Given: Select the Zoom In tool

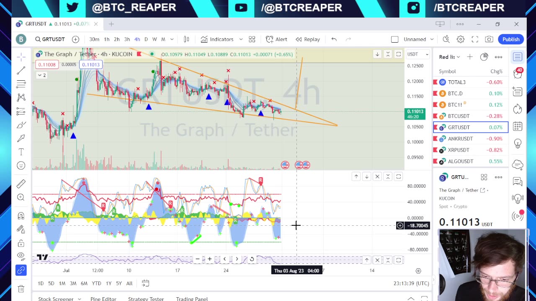Looking at the screenshot, I should point(21,197).
